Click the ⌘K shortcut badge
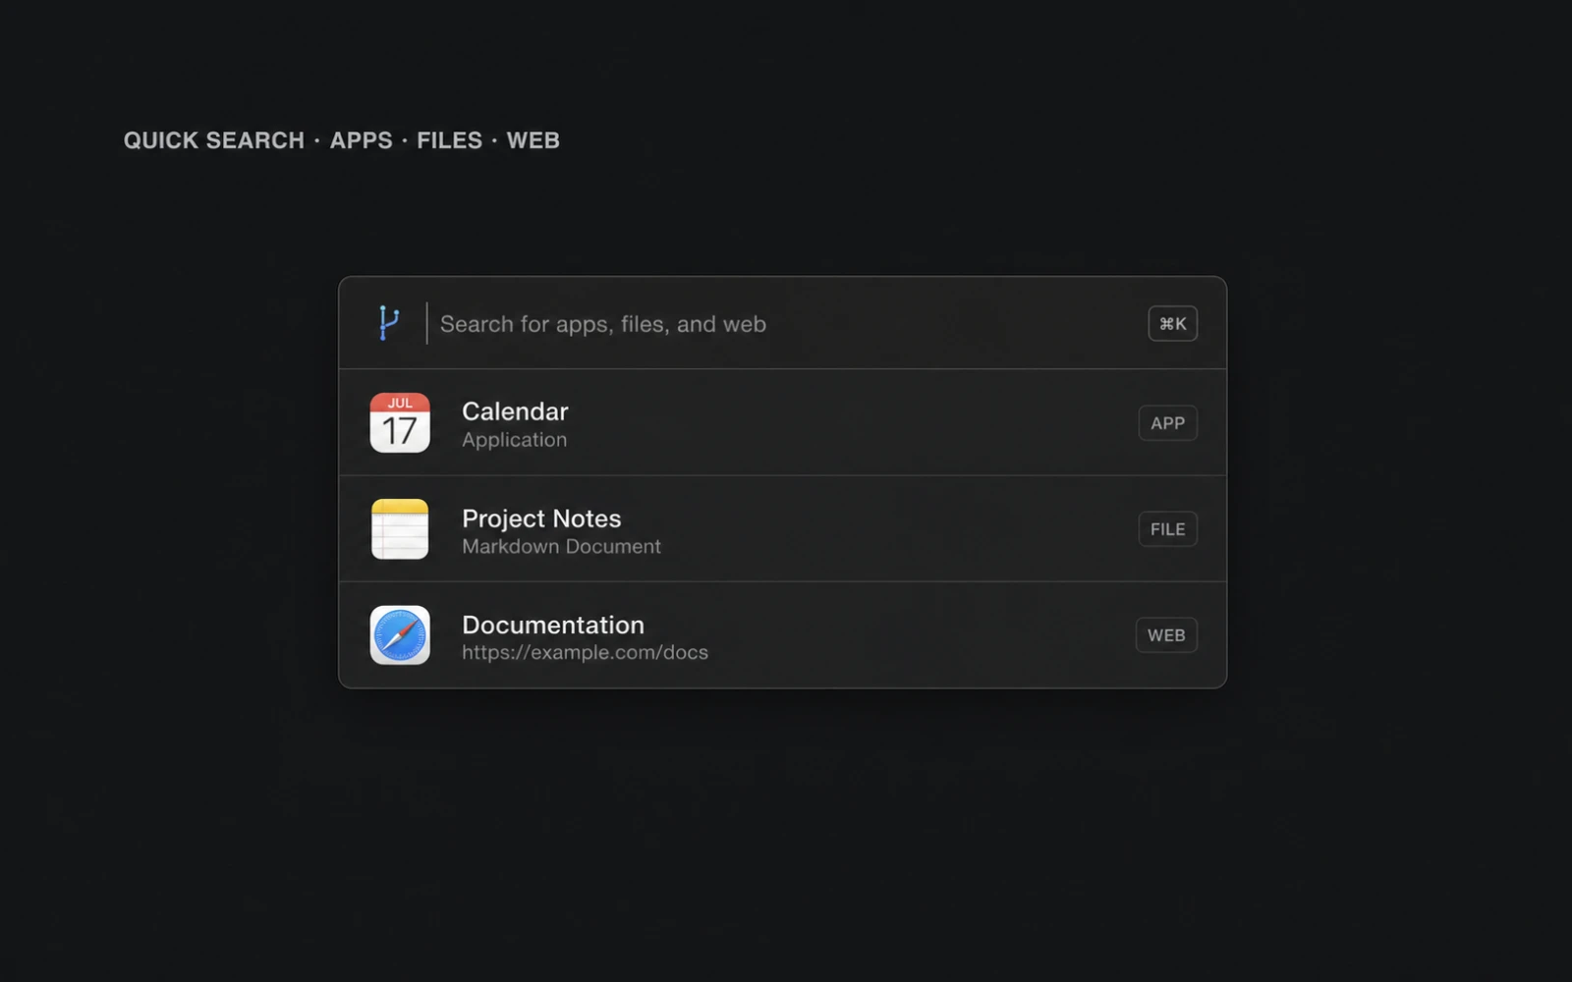Viewport: 1572px width, 982px height. point(1172,323)
